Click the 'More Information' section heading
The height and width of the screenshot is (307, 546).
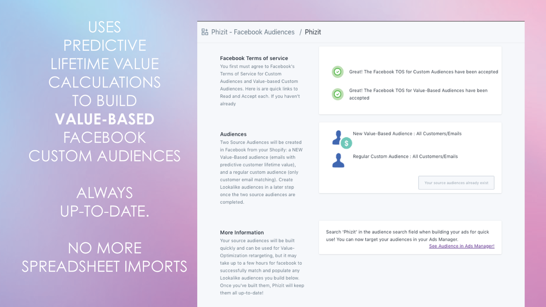pyautogui.click(x=242, y=233)
